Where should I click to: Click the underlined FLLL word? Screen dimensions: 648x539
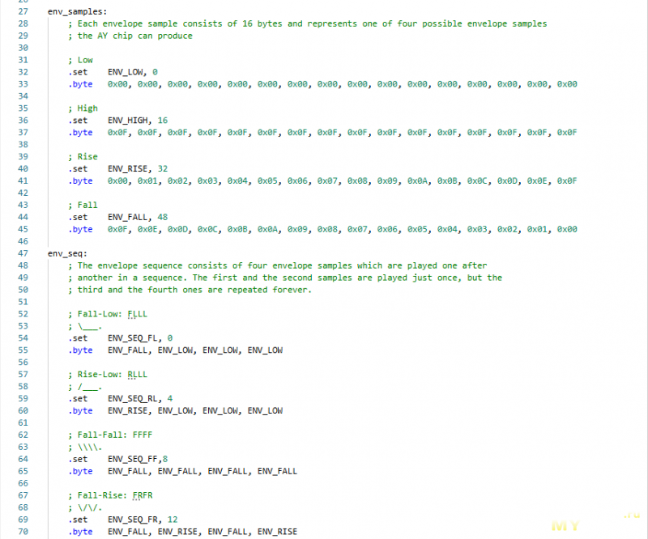(138, 314)
